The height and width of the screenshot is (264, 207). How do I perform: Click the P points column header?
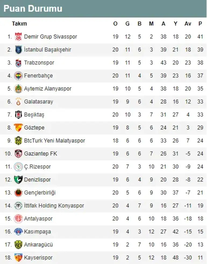tap(200, 24)
